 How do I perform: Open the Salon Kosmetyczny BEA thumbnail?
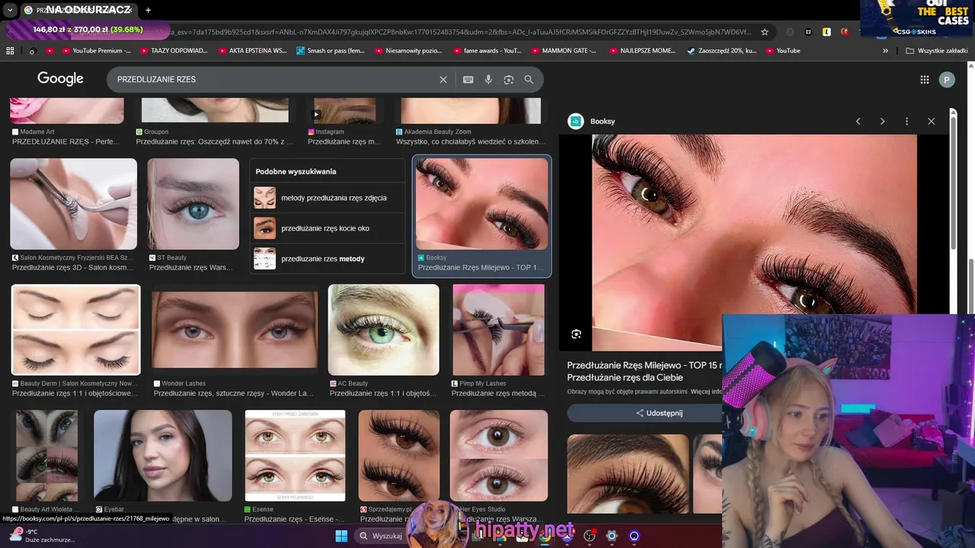tap(73, 204)
